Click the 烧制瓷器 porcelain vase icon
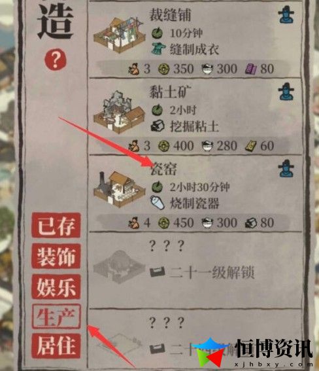Screen dimensions: 319x371 158,203
